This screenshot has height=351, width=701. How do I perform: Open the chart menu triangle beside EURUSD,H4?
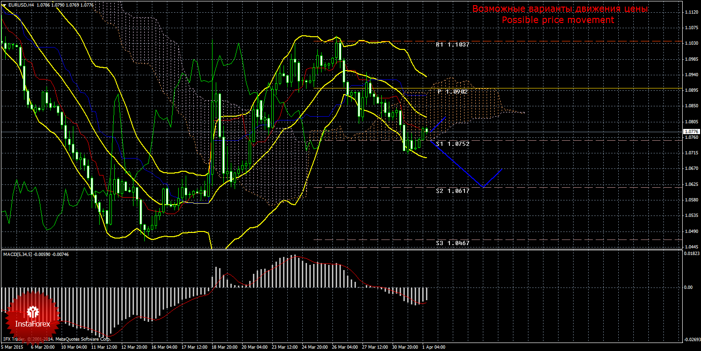point(4,5)
